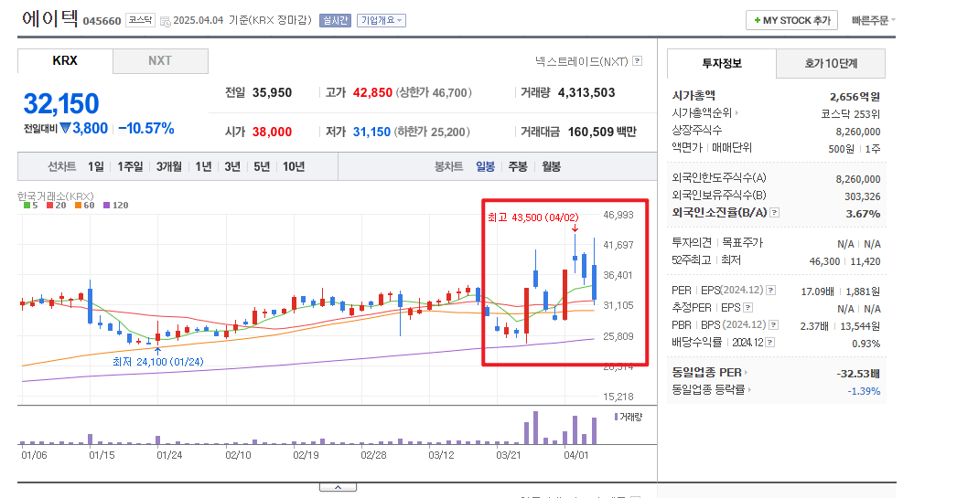Click the arrow icon beside 동일업종 PER
The image size is (957, 498).
pos(746,373)
